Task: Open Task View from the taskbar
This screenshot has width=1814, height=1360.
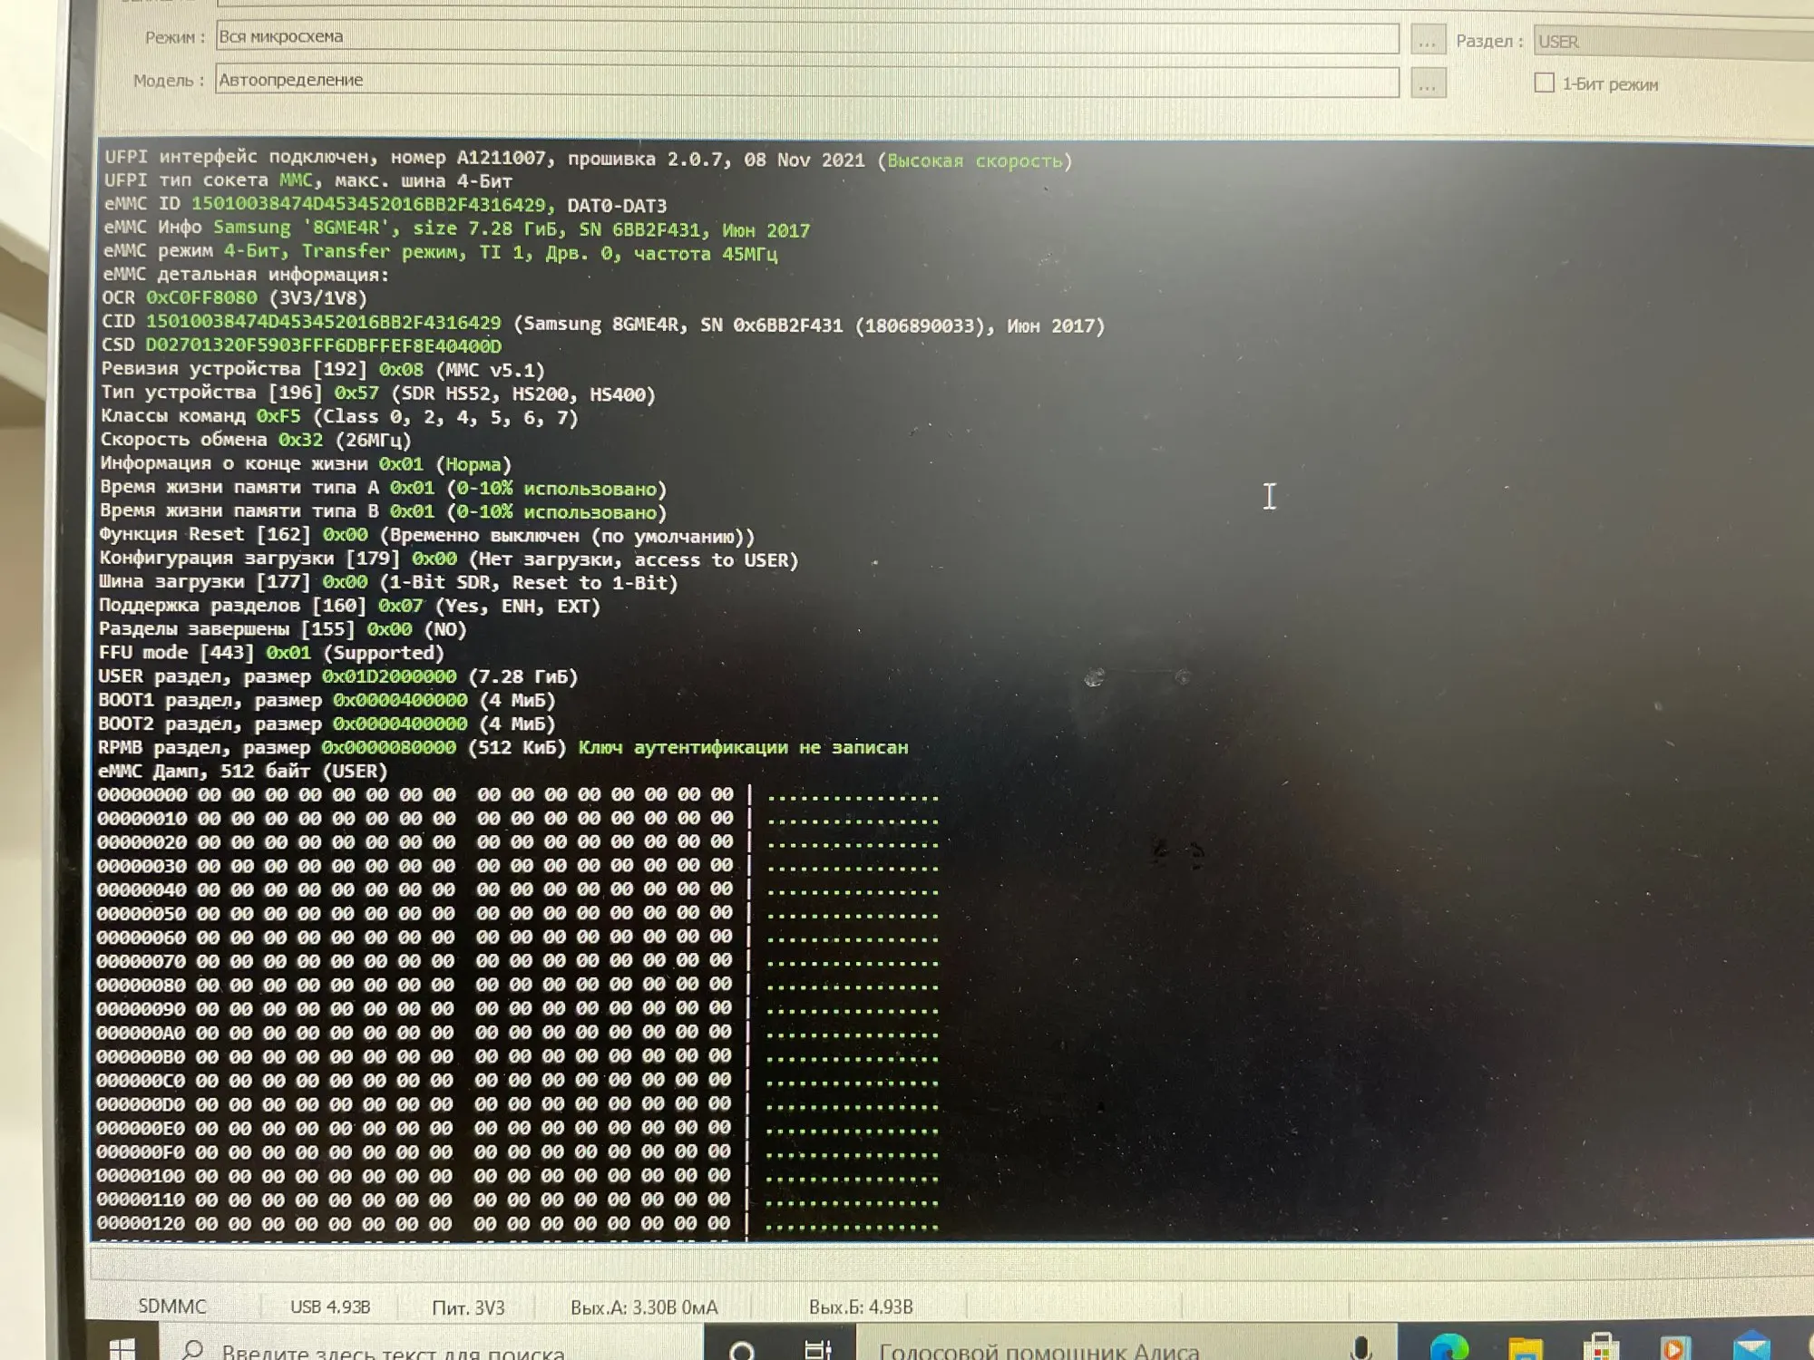Action: pos(817,1350)
